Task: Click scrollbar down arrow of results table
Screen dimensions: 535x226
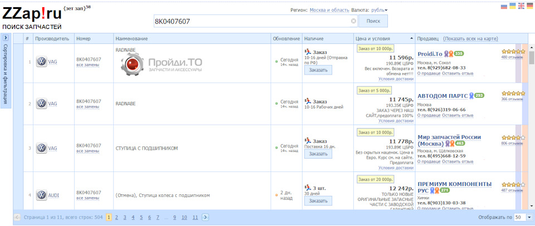Action: pos(532,206)
